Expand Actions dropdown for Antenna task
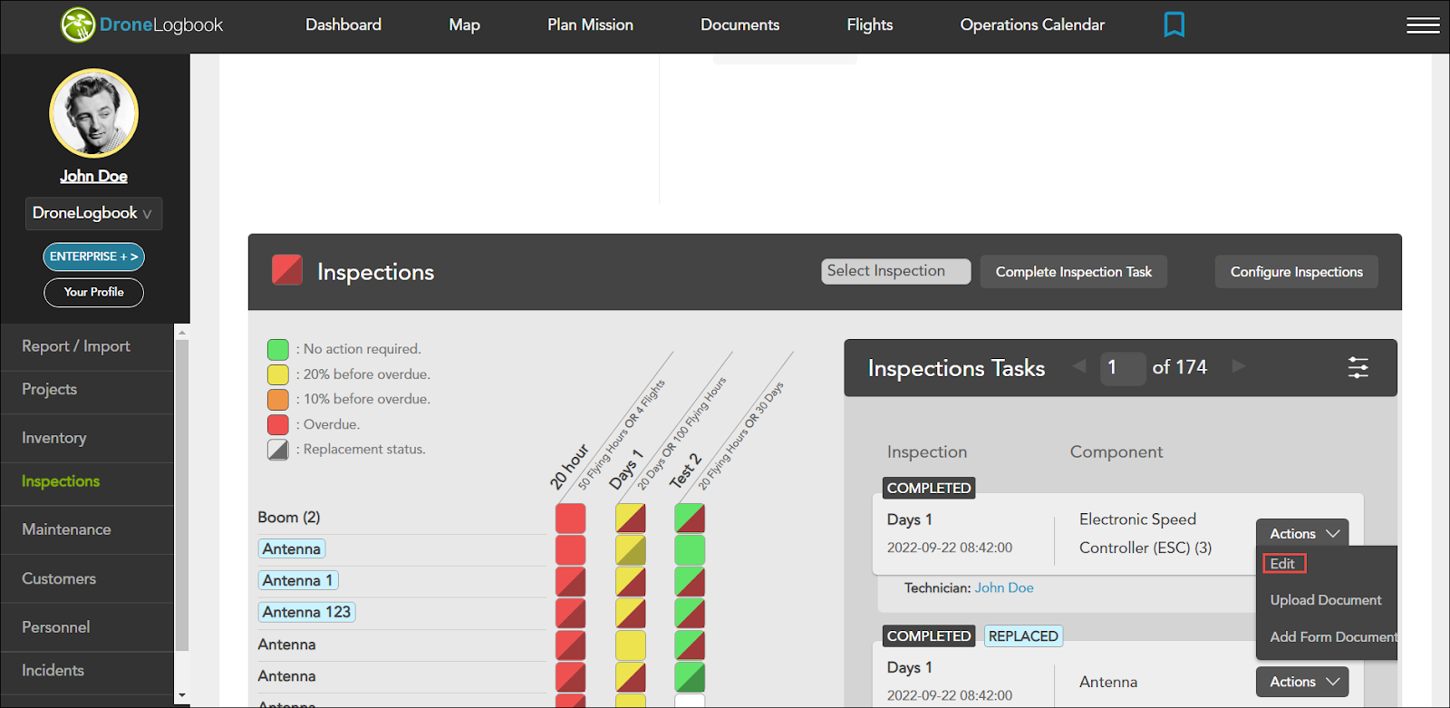Viewport: 1450px width, 708px height. tap(1302, 682)
